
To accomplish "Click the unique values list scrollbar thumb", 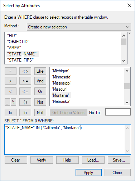I will (127, 86).
